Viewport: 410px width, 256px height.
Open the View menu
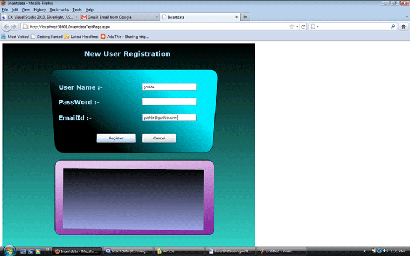tap(26, 10)
